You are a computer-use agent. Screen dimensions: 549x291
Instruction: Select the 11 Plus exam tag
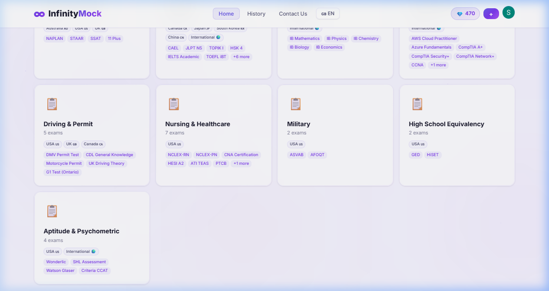(114, 39)
